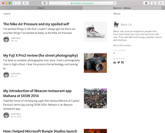Show all tabs overview button
The height and width of the screenshot is (133, 165).
161,3
